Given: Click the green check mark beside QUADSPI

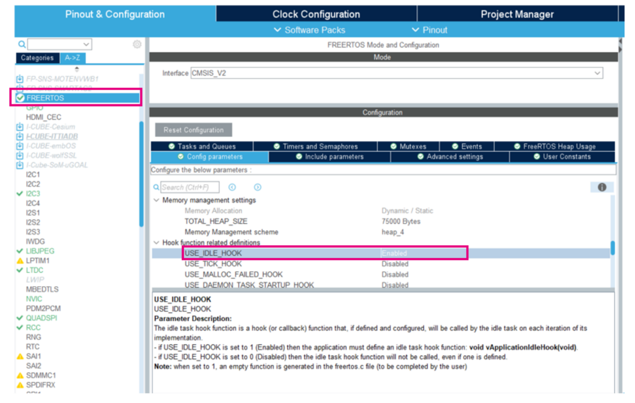Looking at the screenshot, I should (x=19, y=318).
